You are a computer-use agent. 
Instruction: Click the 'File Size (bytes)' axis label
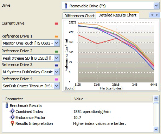coord(111,88)
